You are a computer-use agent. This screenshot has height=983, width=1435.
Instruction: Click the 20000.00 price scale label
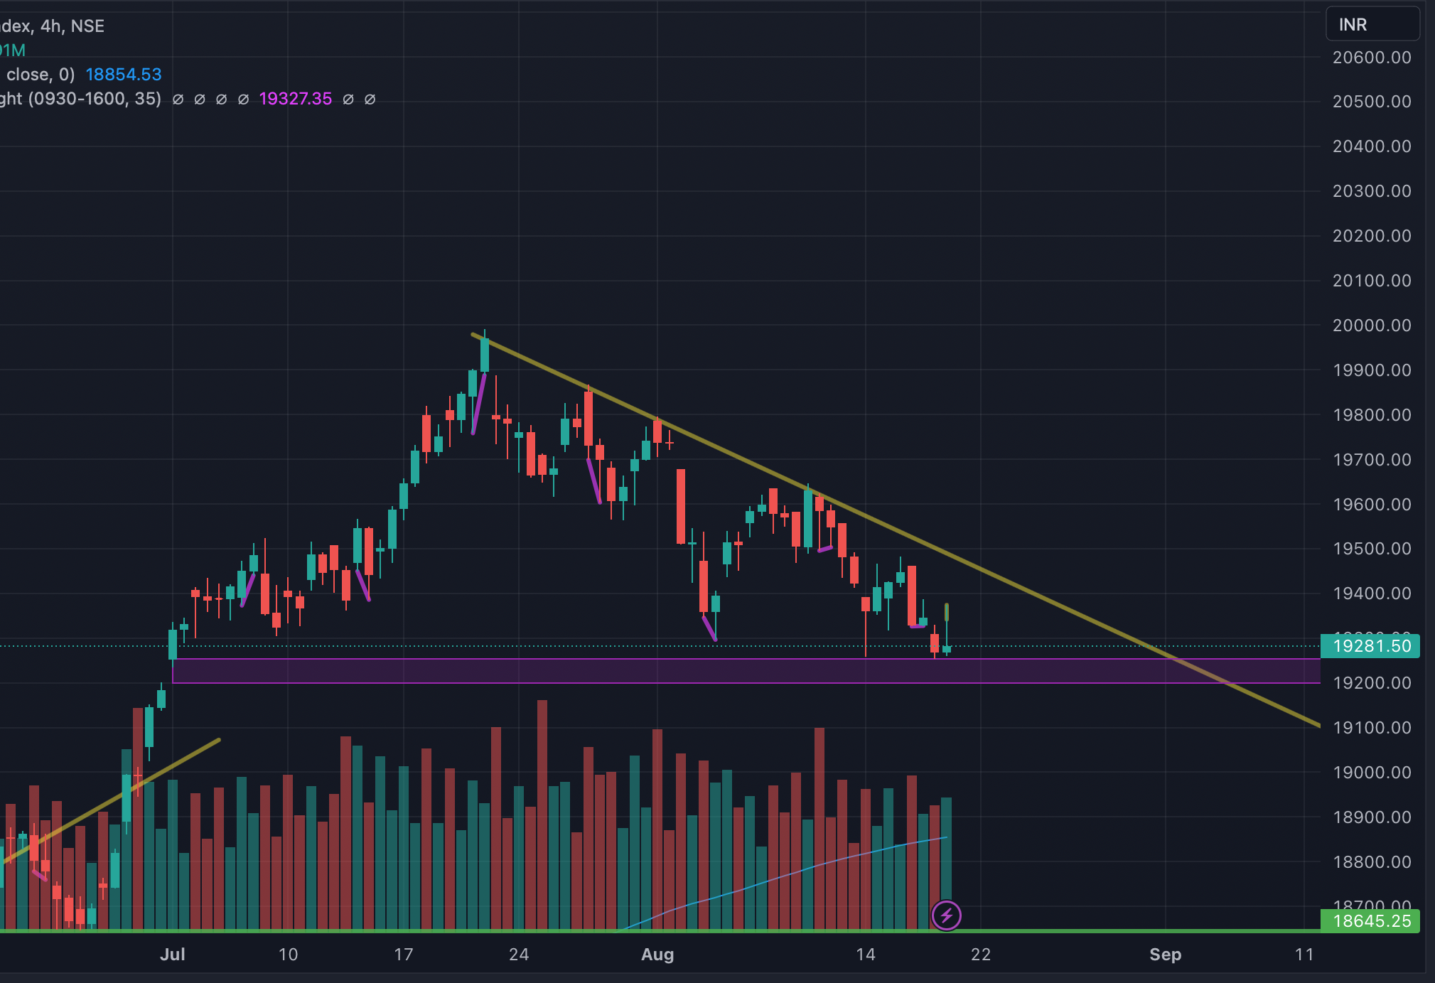click(1371, 326)
